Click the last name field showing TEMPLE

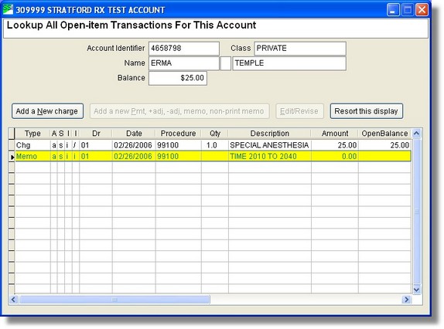point(289,63)
